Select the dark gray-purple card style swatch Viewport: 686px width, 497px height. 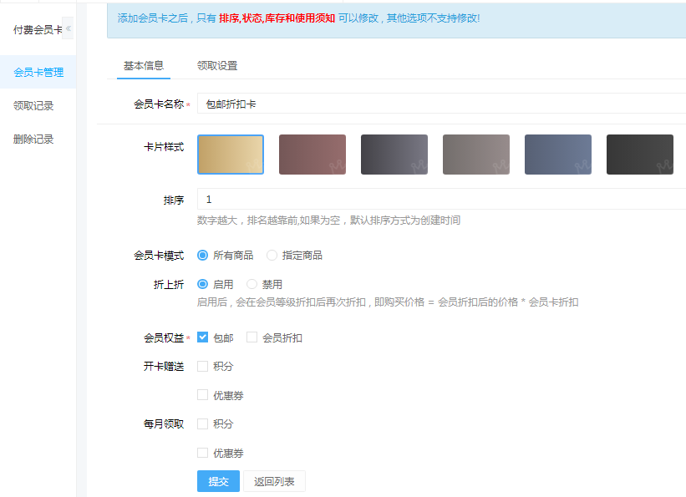[x=394, y=155]
